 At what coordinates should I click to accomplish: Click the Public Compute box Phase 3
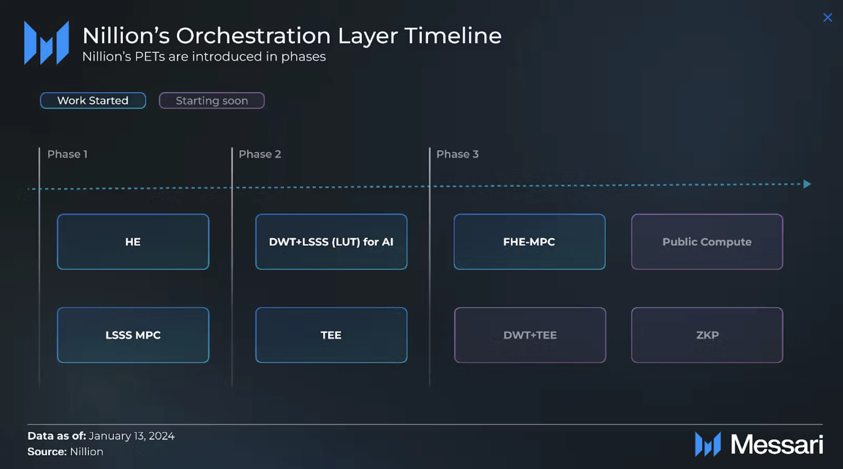[707, 241]
